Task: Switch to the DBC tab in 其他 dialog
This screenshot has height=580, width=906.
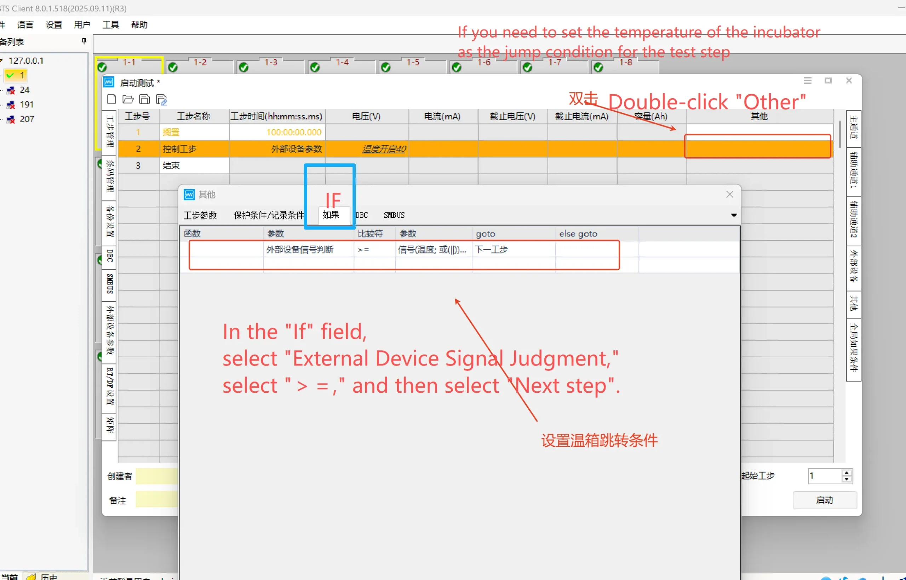Action: point(361,216)
